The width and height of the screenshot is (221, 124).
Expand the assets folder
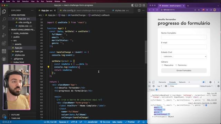(18, 44)
